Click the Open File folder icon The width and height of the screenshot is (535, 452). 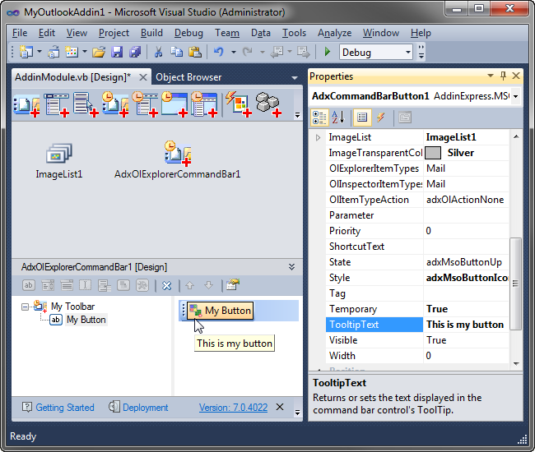click(99, 52)
